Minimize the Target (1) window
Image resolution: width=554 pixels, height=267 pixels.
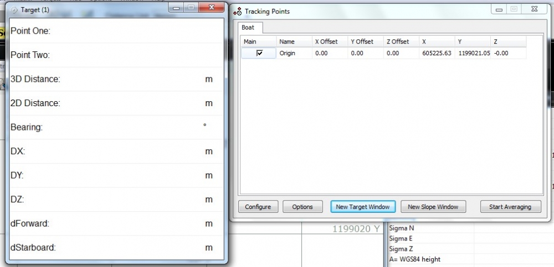pyautogui.click(x=177, y=7)
